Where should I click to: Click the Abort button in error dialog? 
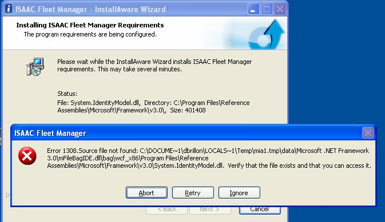coord(146,193)
